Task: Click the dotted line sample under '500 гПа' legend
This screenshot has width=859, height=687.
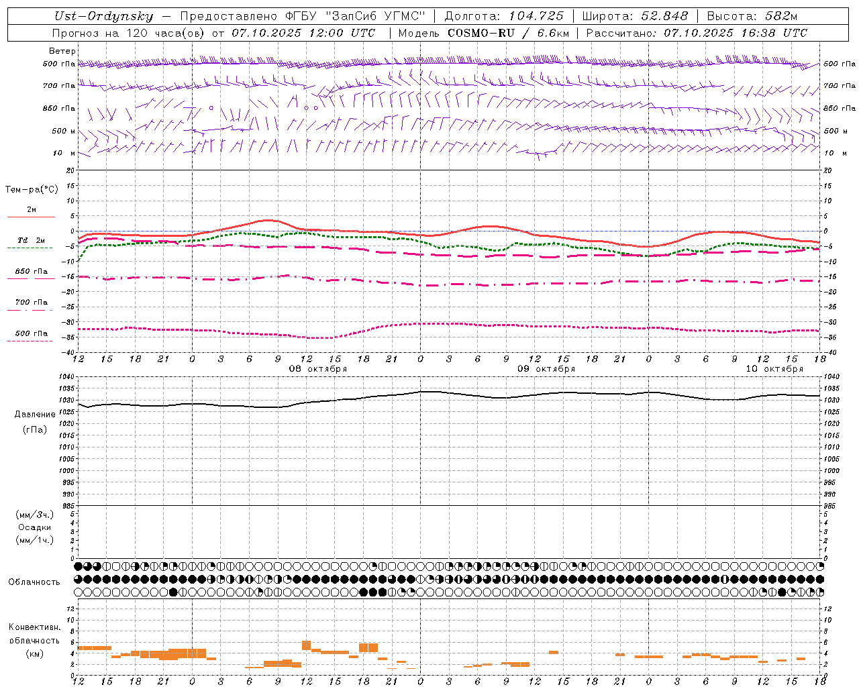Action: tap(30, 341)
